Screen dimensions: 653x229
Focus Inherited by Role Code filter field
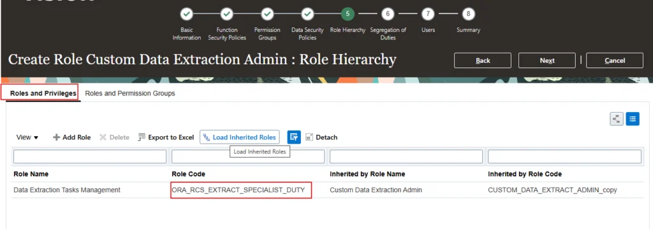(x=564, y=156)
